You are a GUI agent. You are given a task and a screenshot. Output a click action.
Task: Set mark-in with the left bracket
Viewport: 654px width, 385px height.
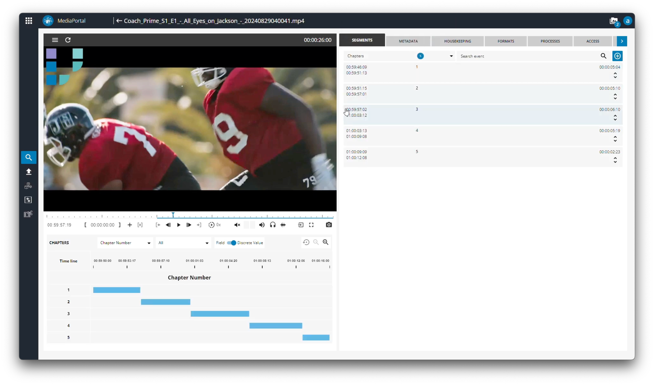tap(85, 225)
